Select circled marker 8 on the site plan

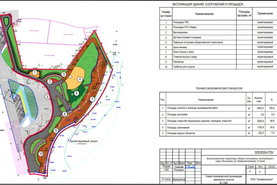(65, 114)
